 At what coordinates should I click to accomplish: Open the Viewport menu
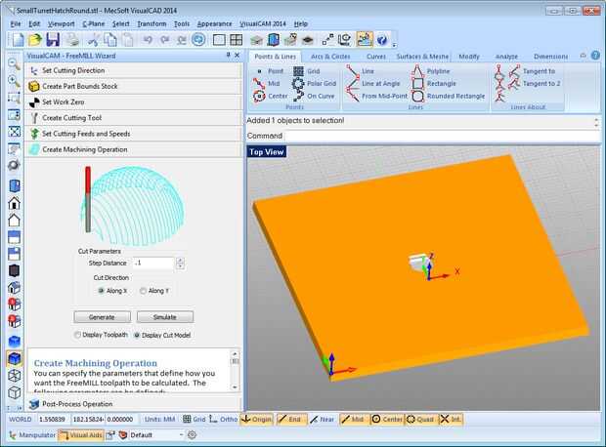61,24
